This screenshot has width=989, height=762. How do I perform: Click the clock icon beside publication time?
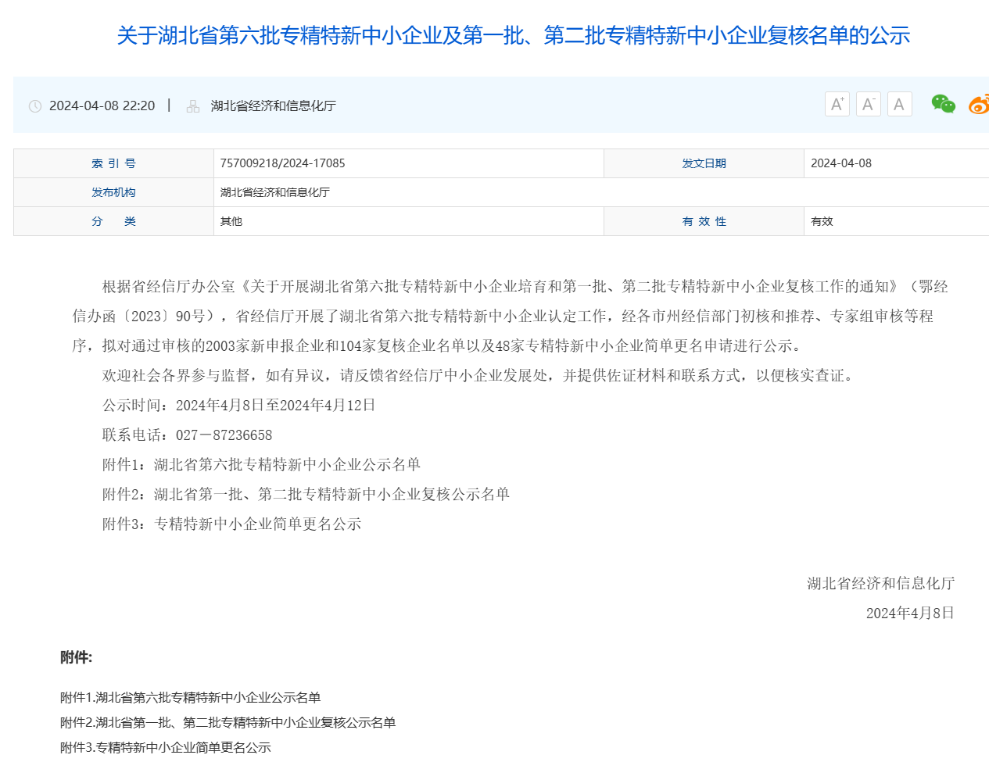(34, 105)
